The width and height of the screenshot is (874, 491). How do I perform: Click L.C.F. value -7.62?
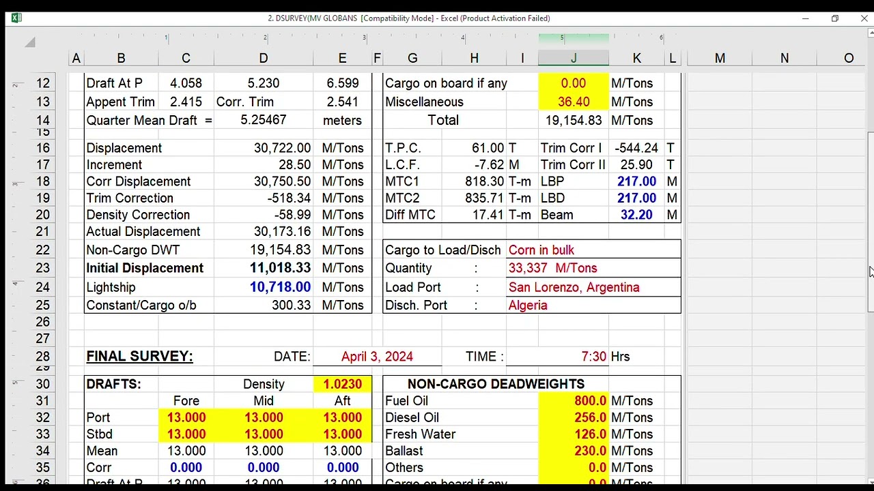pyautogui.click(x=488, y=165)
